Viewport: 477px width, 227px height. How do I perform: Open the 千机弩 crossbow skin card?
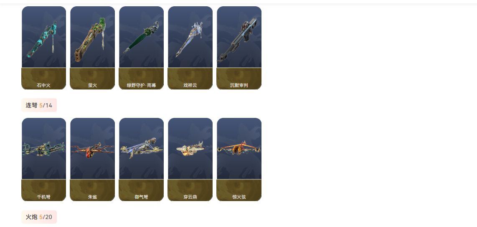tap(44, 159)
